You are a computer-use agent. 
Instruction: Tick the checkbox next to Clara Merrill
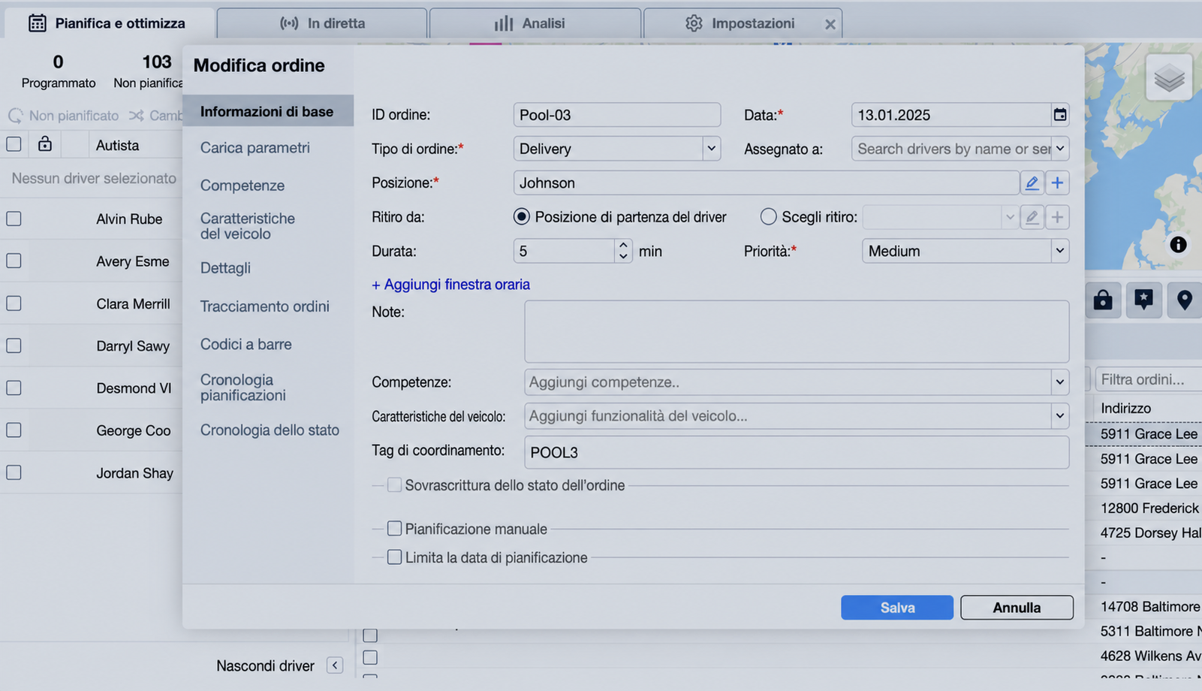pos(14,303)
